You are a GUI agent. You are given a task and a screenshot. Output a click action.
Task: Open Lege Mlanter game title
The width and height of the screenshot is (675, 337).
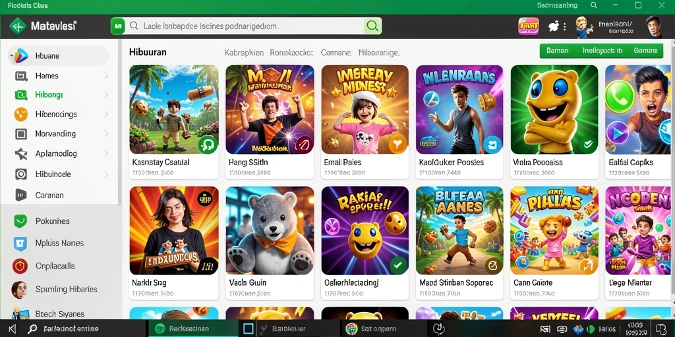630,283
